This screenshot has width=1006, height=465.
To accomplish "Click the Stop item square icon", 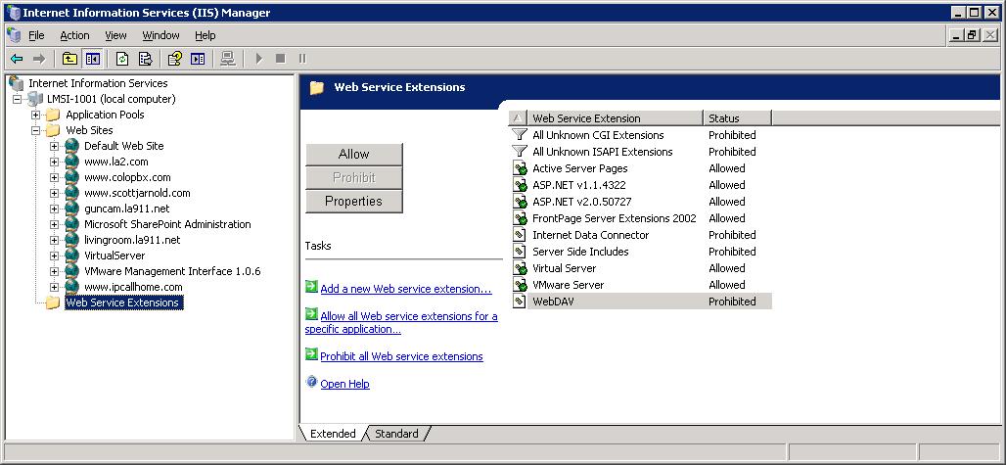I will point(281,59).
